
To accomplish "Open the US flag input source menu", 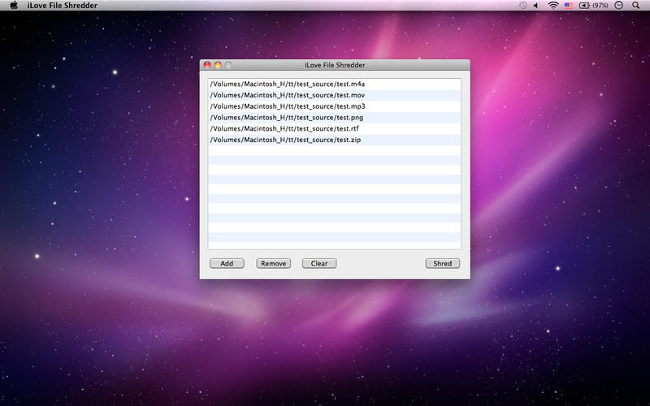I will click(x=568, y=6).
